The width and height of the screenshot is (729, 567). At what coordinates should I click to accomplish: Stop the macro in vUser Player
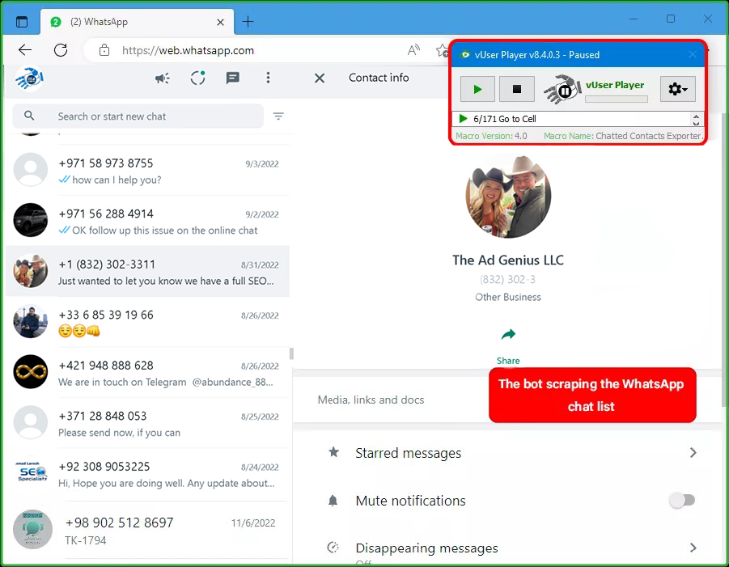coord(516,89)
